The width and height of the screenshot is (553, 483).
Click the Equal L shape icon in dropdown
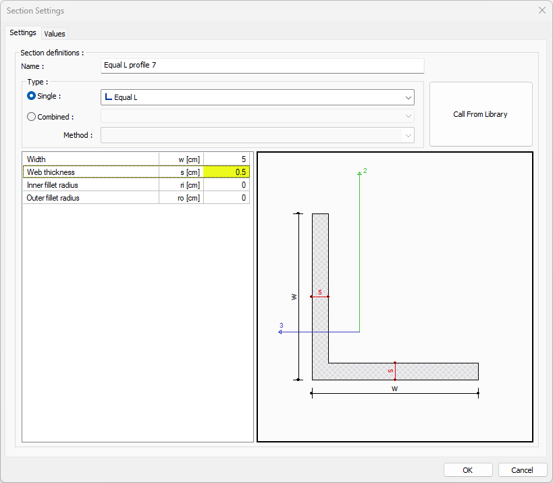click(x=108, y=97)
